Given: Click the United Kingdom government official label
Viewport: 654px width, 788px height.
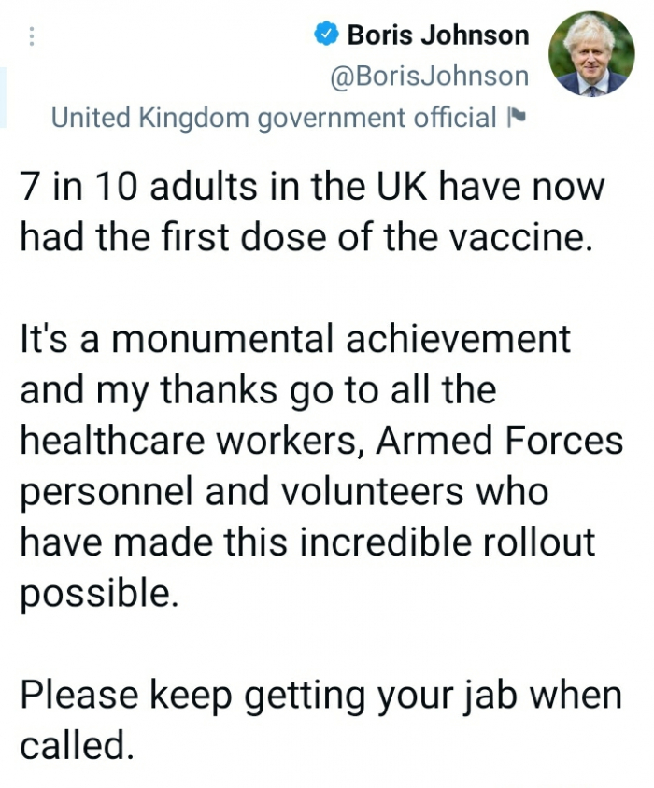Looking at the screenshot, I should pos(273,118).
